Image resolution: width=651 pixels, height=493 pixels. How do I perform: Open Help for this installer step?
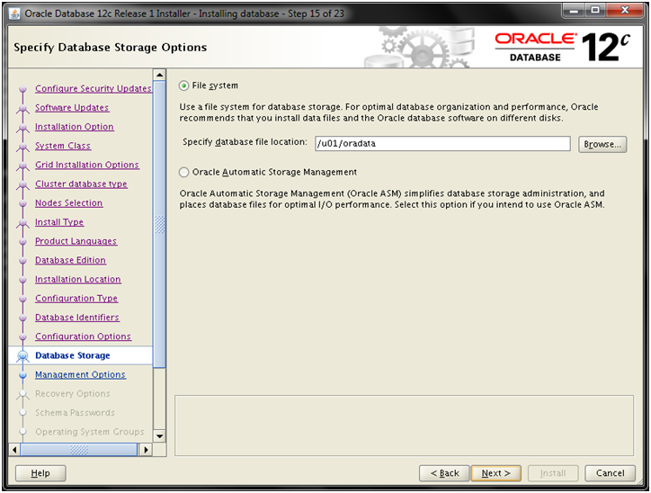coord(40,473)
